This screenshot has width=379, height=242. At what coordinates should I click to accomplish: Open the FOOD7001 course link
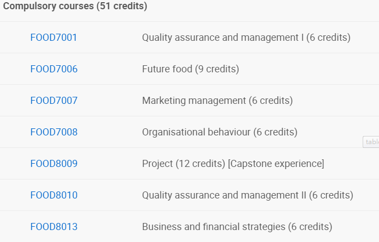pyautogui.click(x=53, y=38)
